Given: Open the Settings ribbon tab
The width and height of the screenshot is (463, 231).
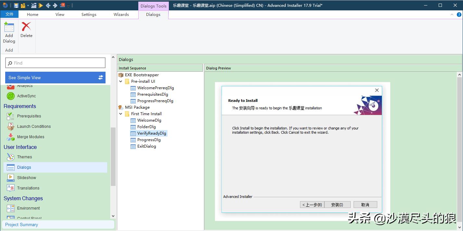Looking at the screenshot, I should [x=89, y=15].
